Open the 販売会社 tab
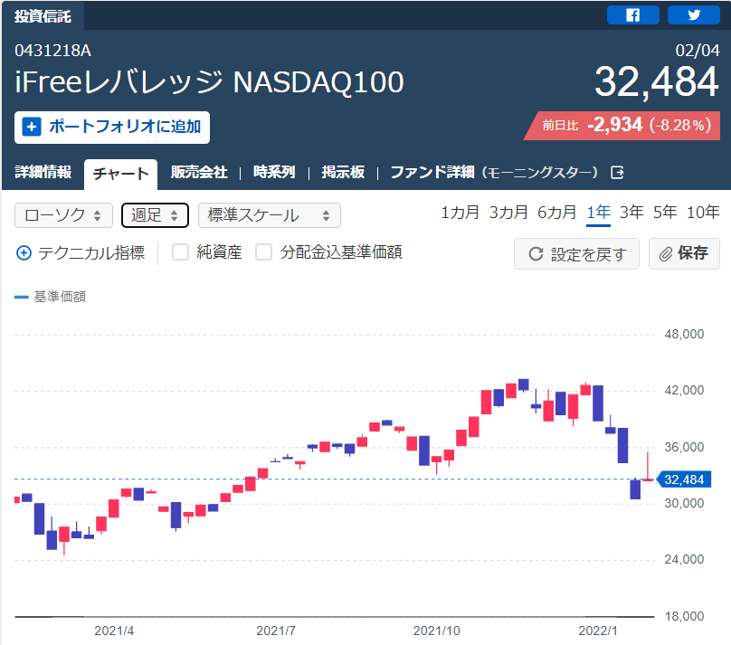This screenshot has height=645, width=731. (x=199, y=172)
